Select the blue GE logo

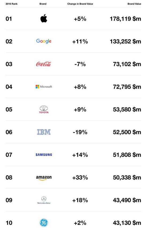(x=44, y=223)
